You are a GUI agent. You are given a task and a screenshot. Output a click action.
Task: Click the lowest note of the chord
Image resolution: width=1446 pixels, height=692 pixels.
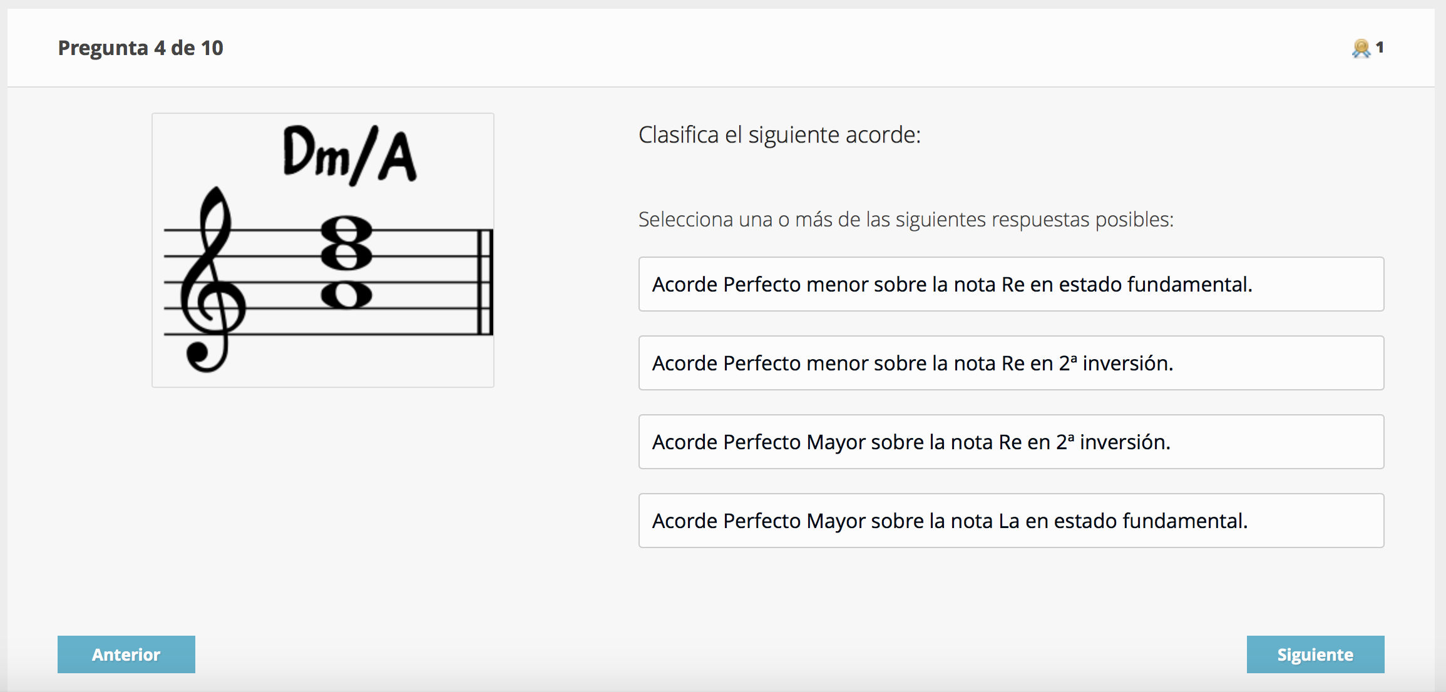coord(346,295)
